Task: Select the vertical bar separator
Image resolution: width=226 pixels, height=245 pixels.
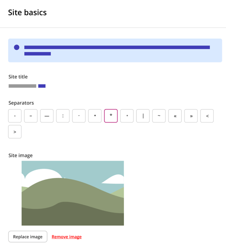Action: click(143, 116)
